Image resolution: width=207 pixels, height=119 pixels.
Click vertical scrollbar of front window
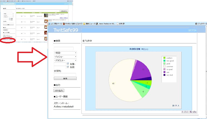[x=206, y=72]
